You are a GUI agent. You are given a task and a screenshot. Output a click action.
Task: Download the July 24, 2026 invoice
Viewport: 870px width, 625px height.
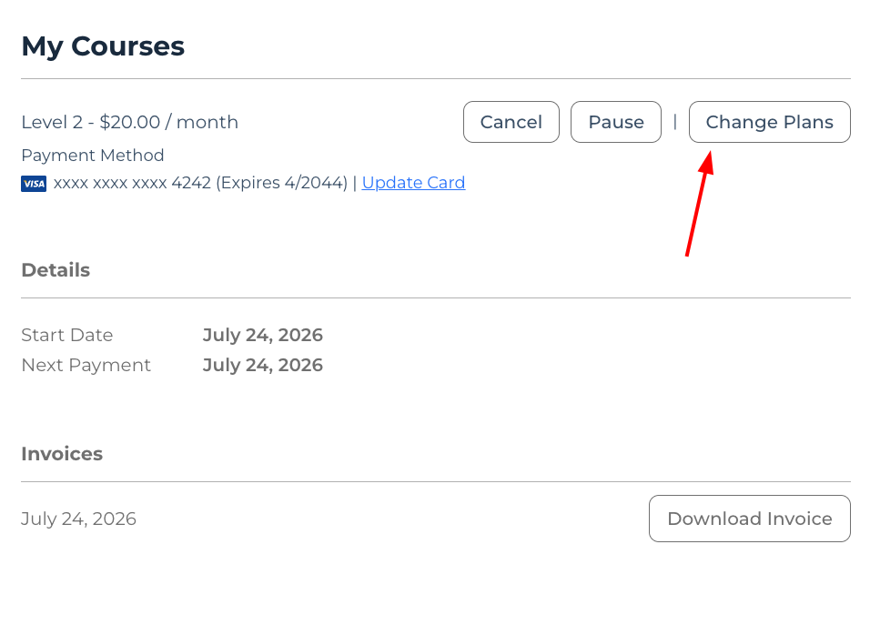pos(750,519)
